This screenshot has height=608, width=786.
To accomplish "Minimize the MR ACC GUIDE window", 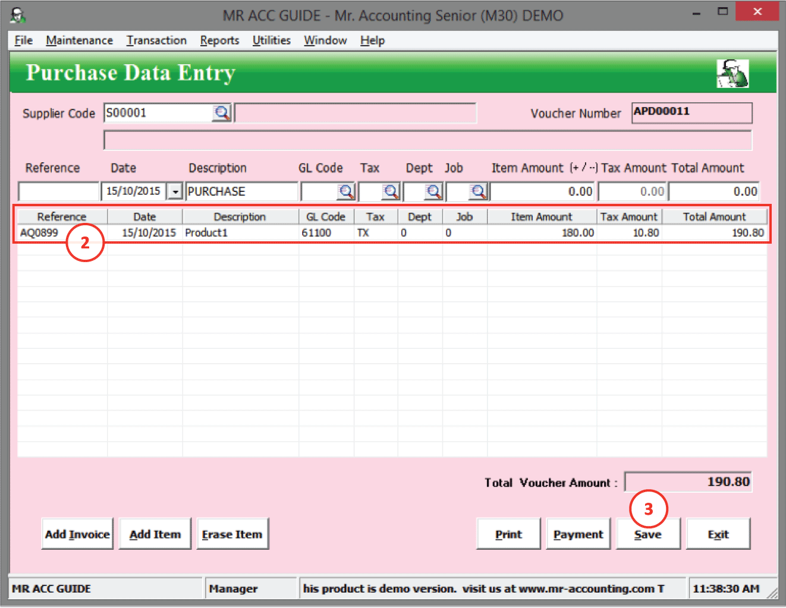I will (696, 12).
